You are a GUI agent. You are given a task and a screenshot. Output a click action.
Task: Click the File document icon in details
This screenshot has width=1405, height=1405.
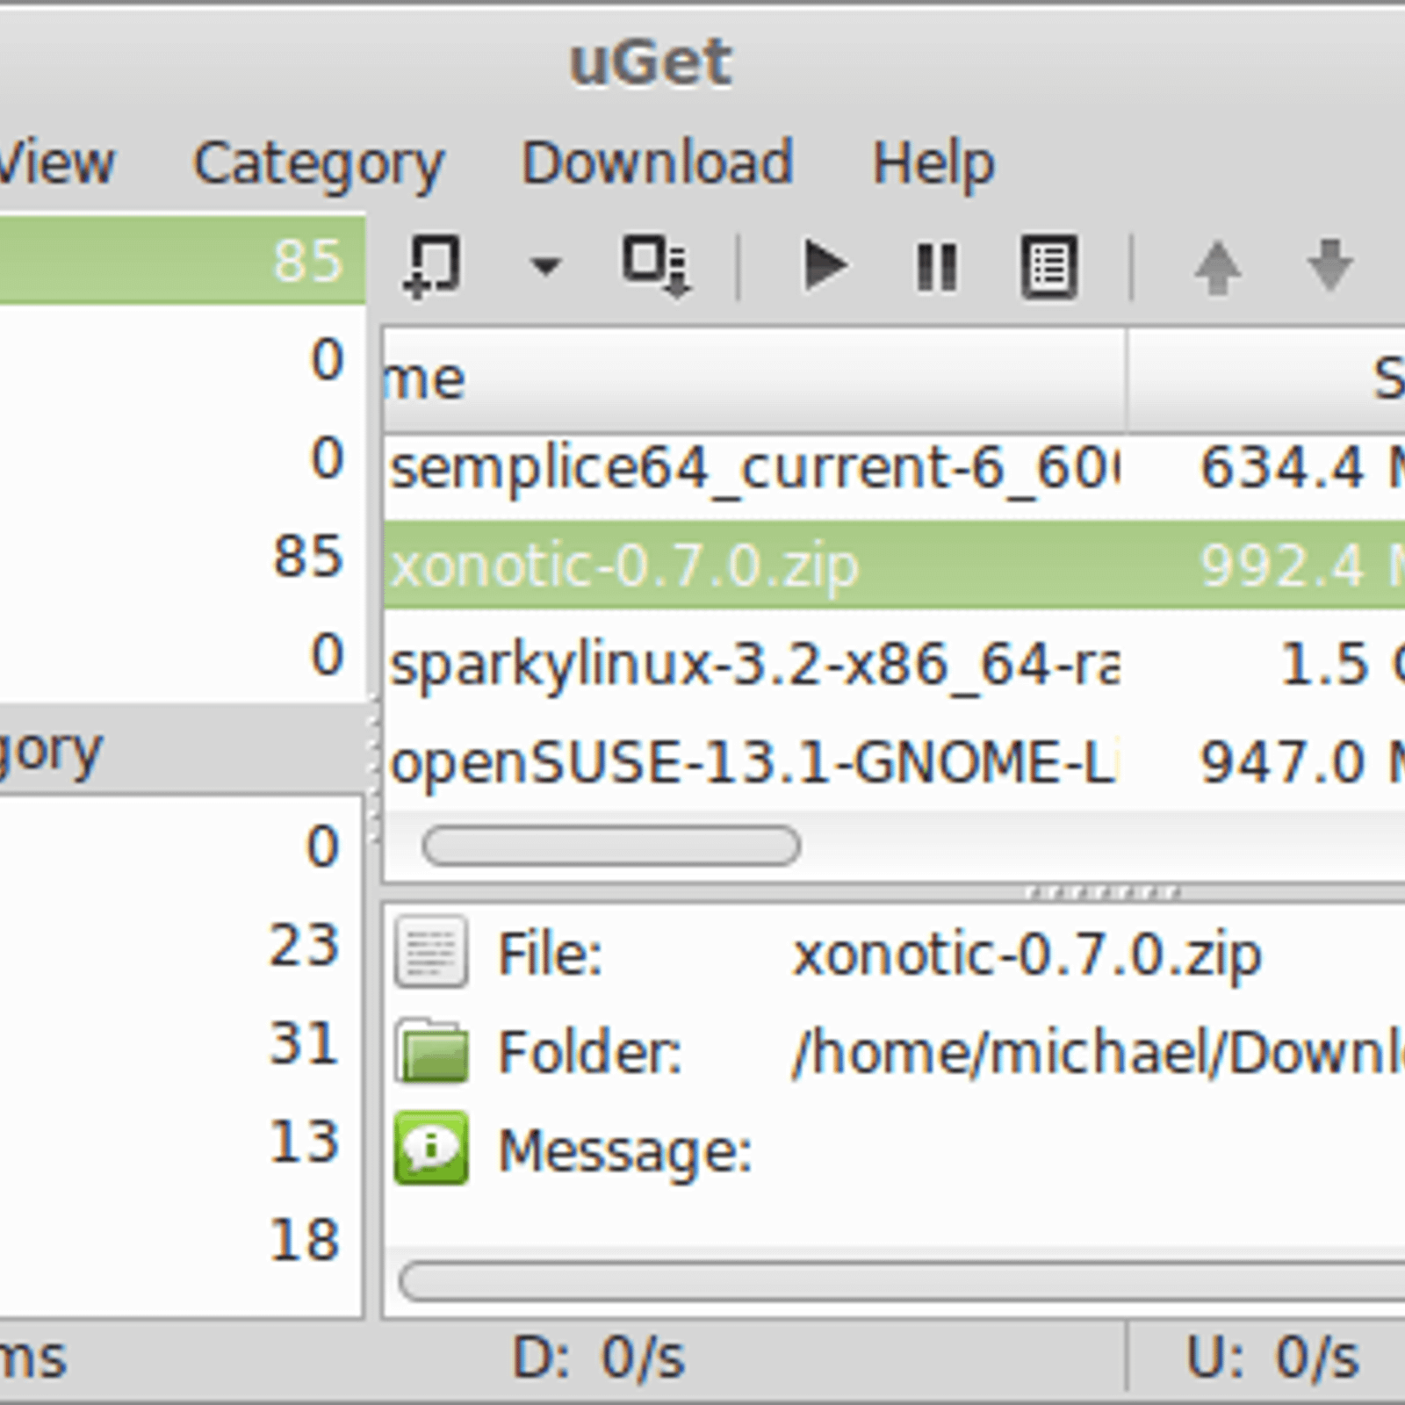point(430,952)
